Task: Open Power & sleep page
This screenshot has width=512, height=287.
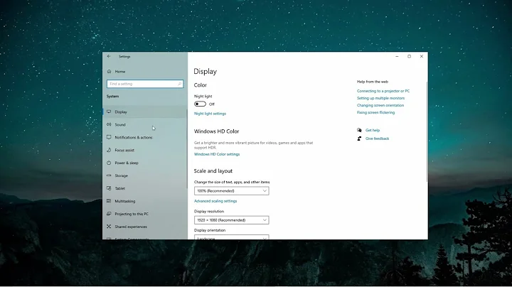Action: point(145,163)
